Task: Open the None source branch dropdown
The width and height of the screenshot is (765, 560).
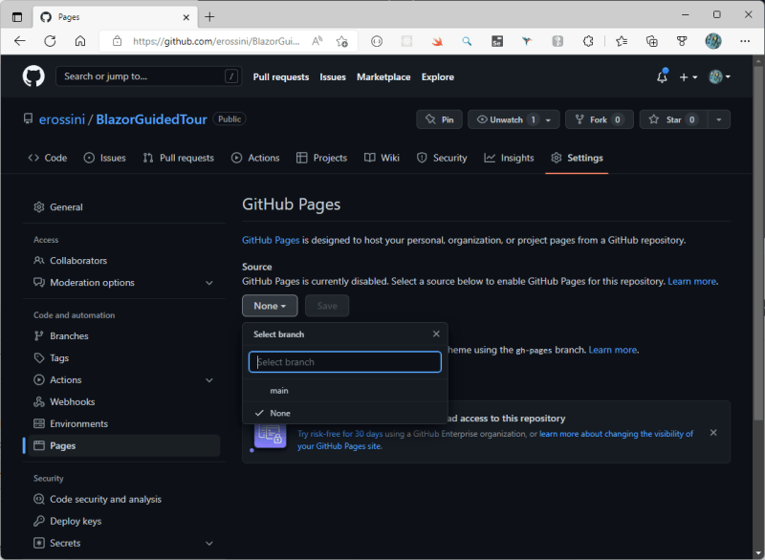Action: (270, 306)
